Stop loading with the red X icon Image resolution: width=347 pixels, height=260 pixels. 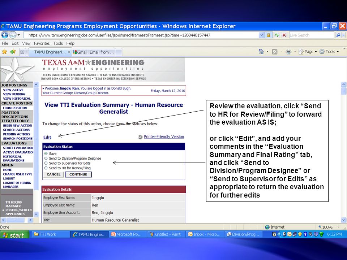pyautogui.click(x=284, y=35)
